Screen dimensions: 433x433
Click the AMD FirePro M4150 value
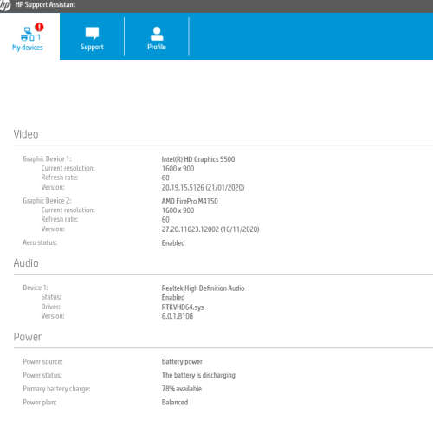click(190, 201)
